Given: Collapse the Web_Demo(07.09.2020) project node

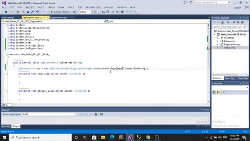Looking at the screenshot, I should [x=214, y=34].
